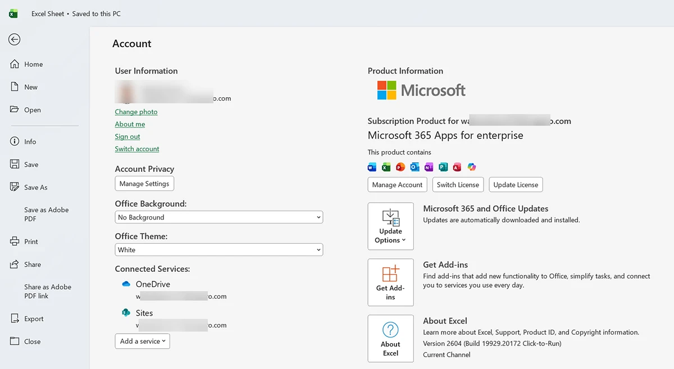
Task: Select Save As option
Action: [36, 188]
